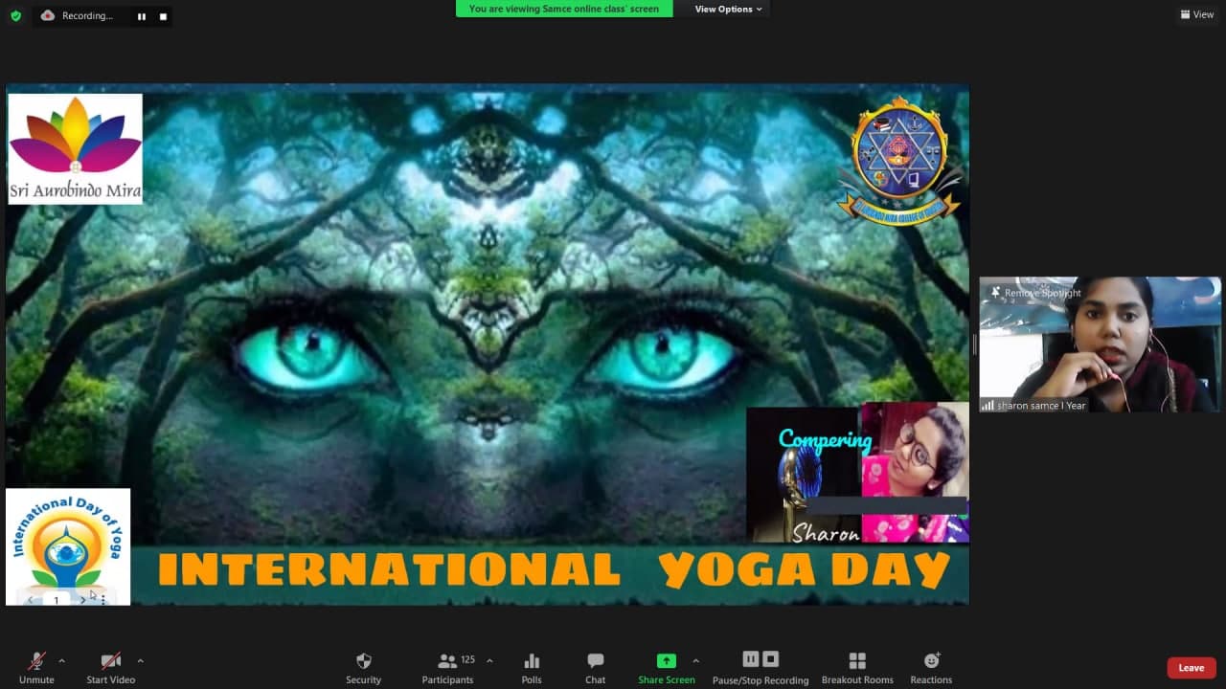Pause recording from the top recording indicator
The image size is (1226, 689).
tap(142, 16)
